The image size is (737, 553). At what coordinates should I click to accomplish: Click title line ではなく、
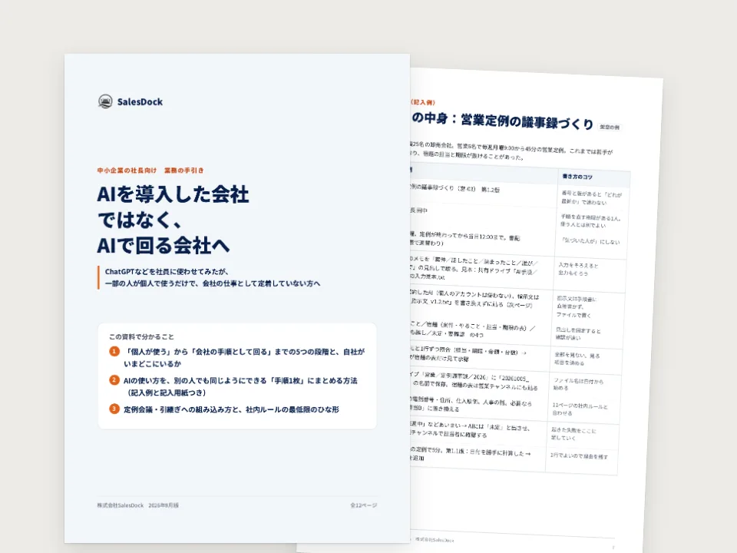pyautogui.click(x=139, y=220)
